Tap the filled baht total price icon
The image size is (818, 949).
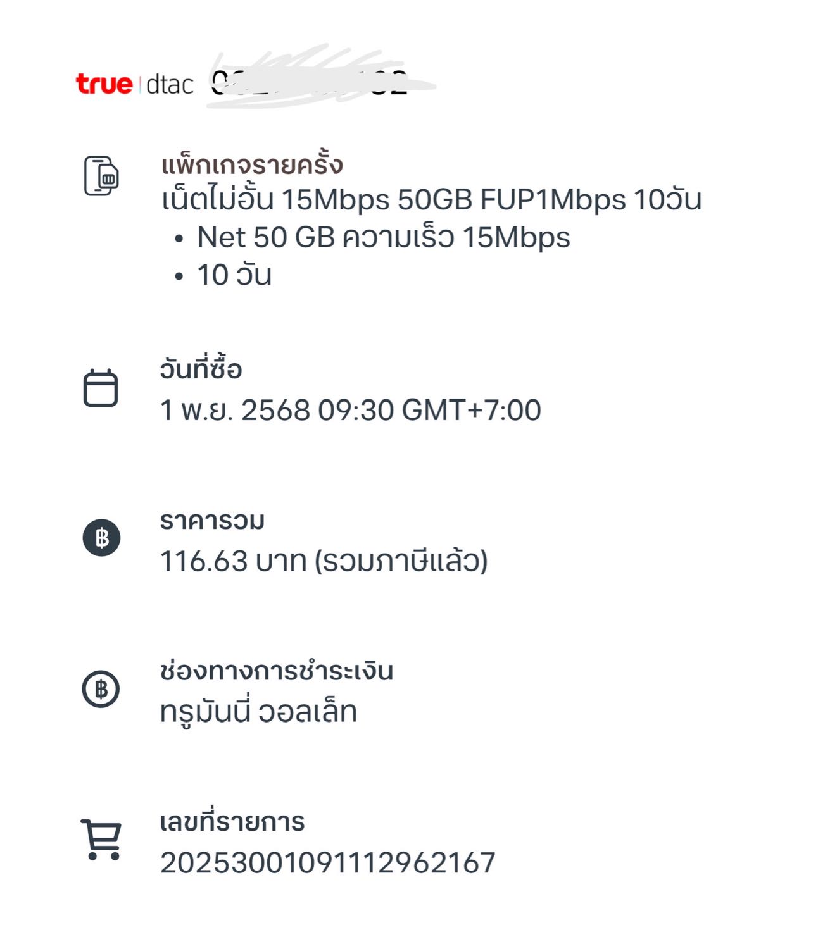[x=101, y=538]
